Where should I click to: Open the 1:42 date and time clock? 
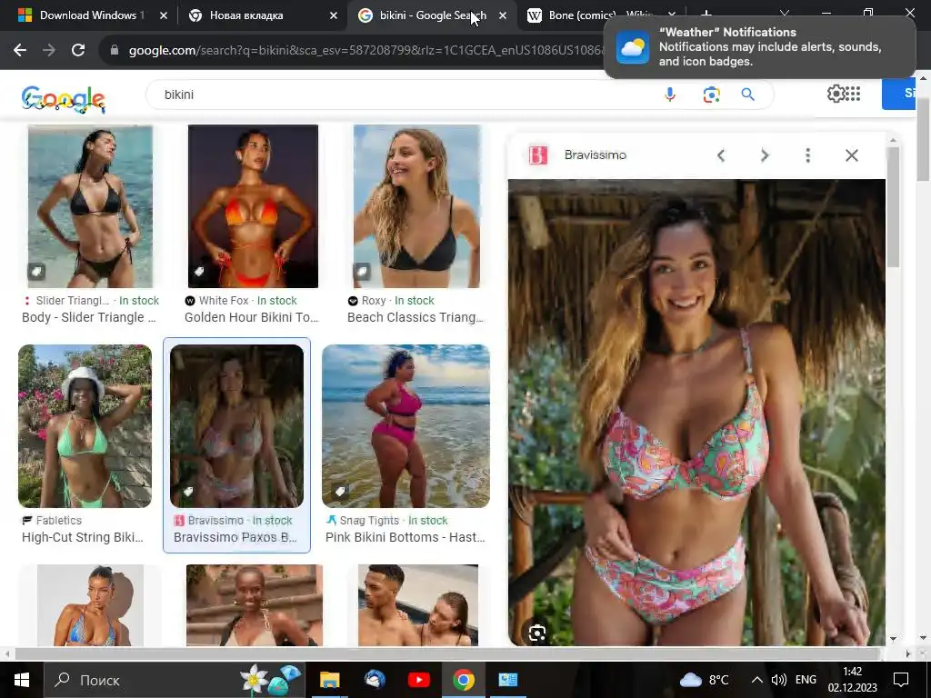pyautogui.click(x=852, y=680)
